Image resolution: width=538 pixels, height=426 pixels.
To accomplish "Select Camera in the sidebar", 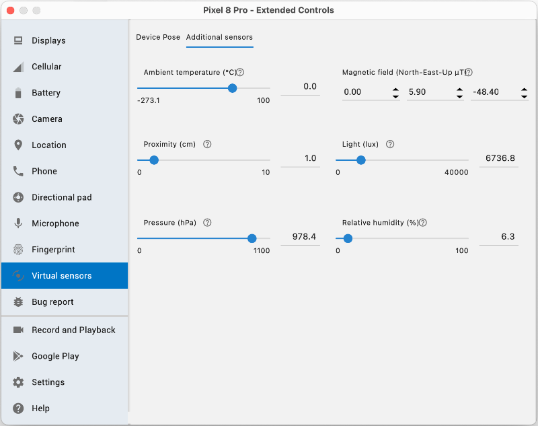I will click(x=65, y=118).
